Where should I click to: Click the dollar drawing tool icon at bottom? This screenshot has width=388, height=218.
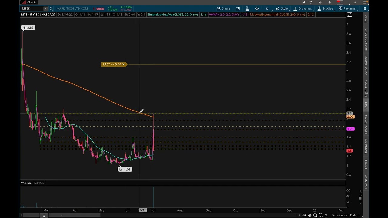click(x=326, y=215)
